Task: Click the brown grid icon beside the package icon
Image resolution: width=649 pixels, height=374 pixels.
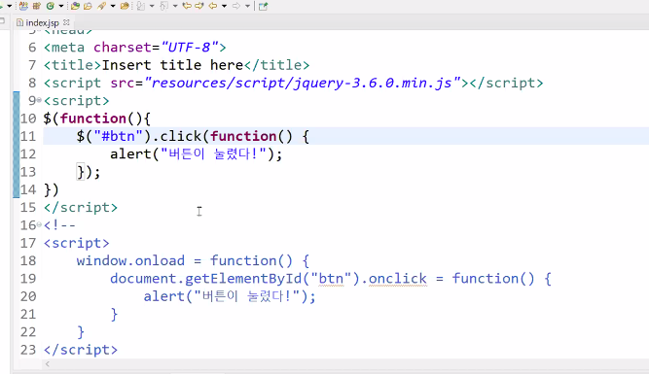Action: point(36,6)
